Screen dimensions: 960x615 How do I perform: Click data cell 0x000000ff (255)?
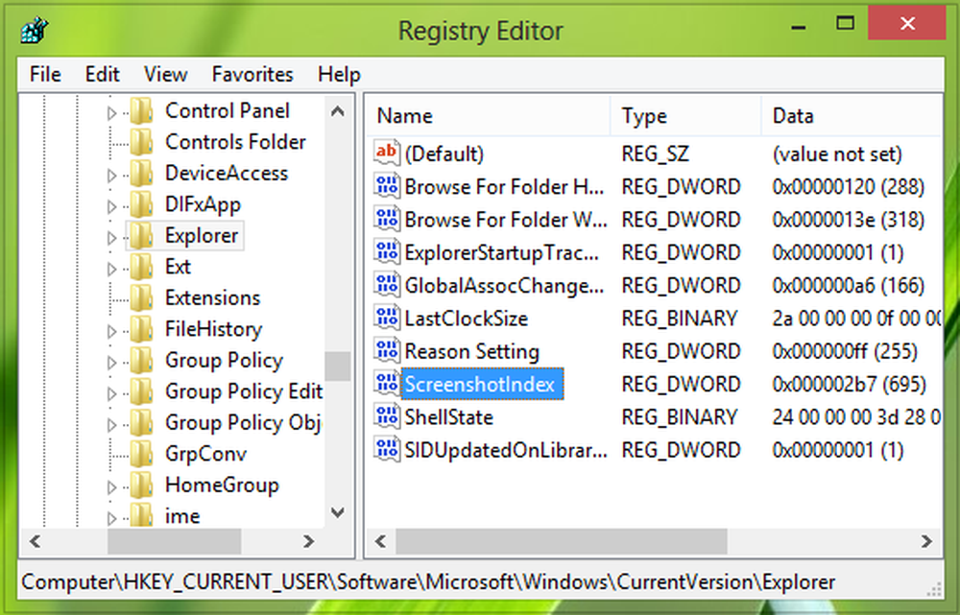click(845, 351)
